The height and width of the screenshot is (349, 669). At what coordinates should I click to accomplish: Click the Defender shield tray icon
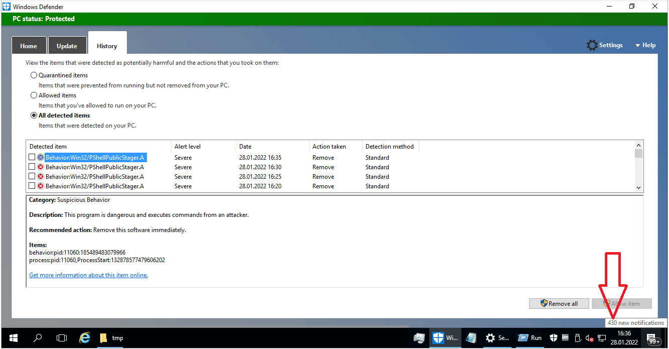tap(554, 338)
